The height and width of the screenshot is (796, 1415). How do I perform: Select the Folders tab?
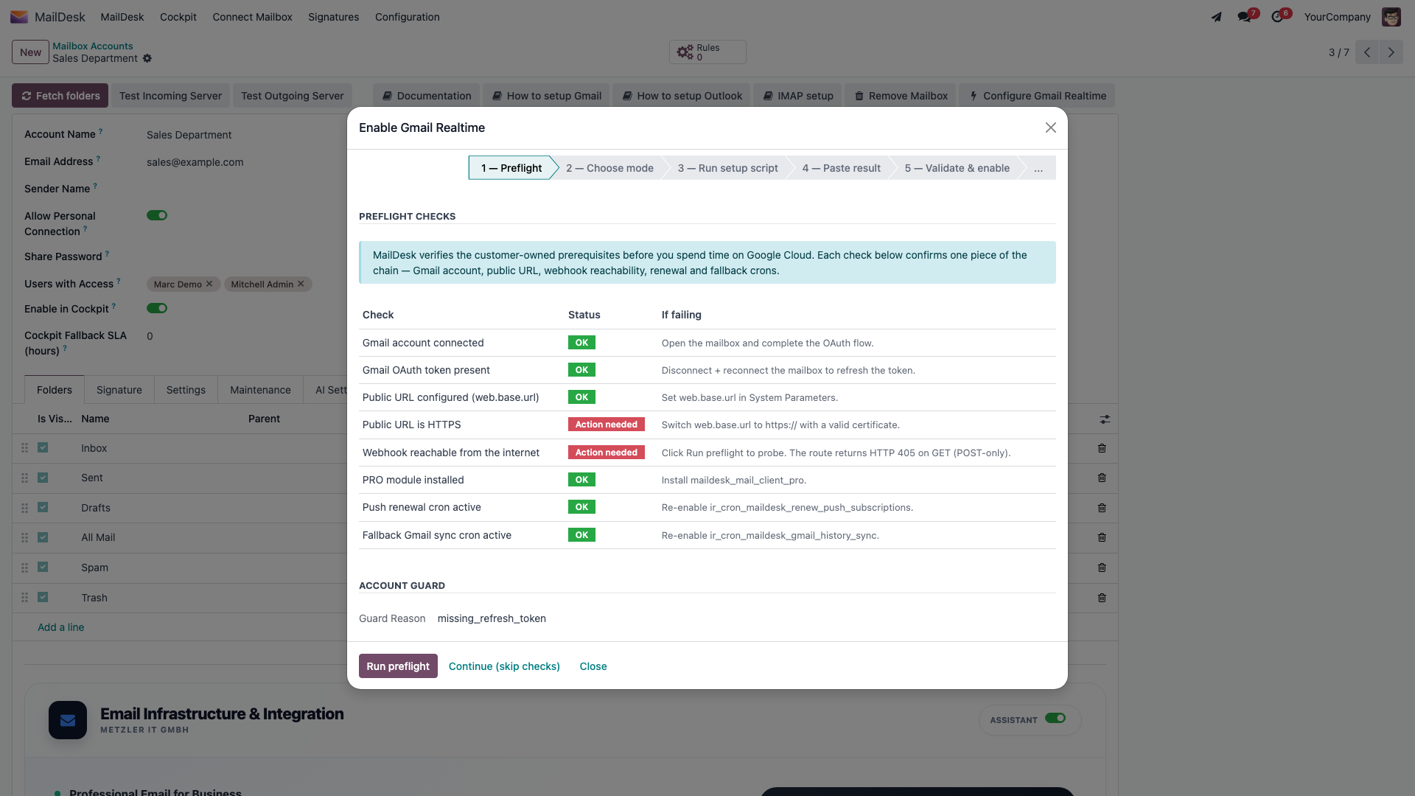pos(55,390)
